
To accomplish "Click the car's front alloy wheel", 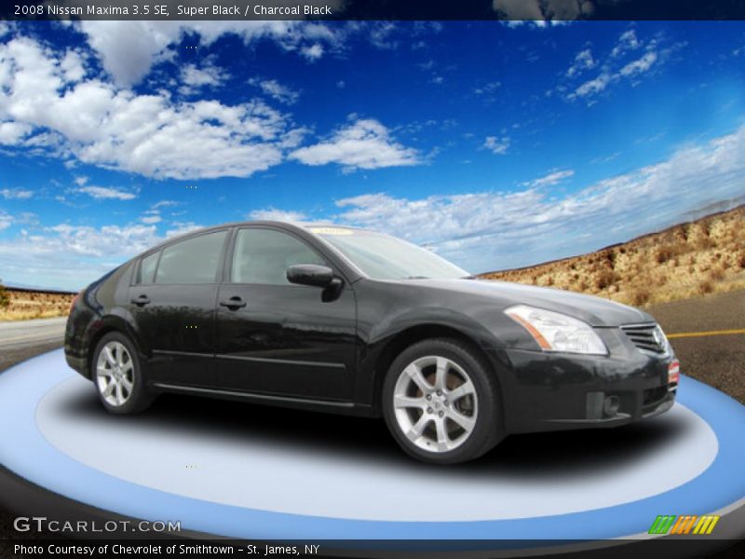I will point(436,402).
